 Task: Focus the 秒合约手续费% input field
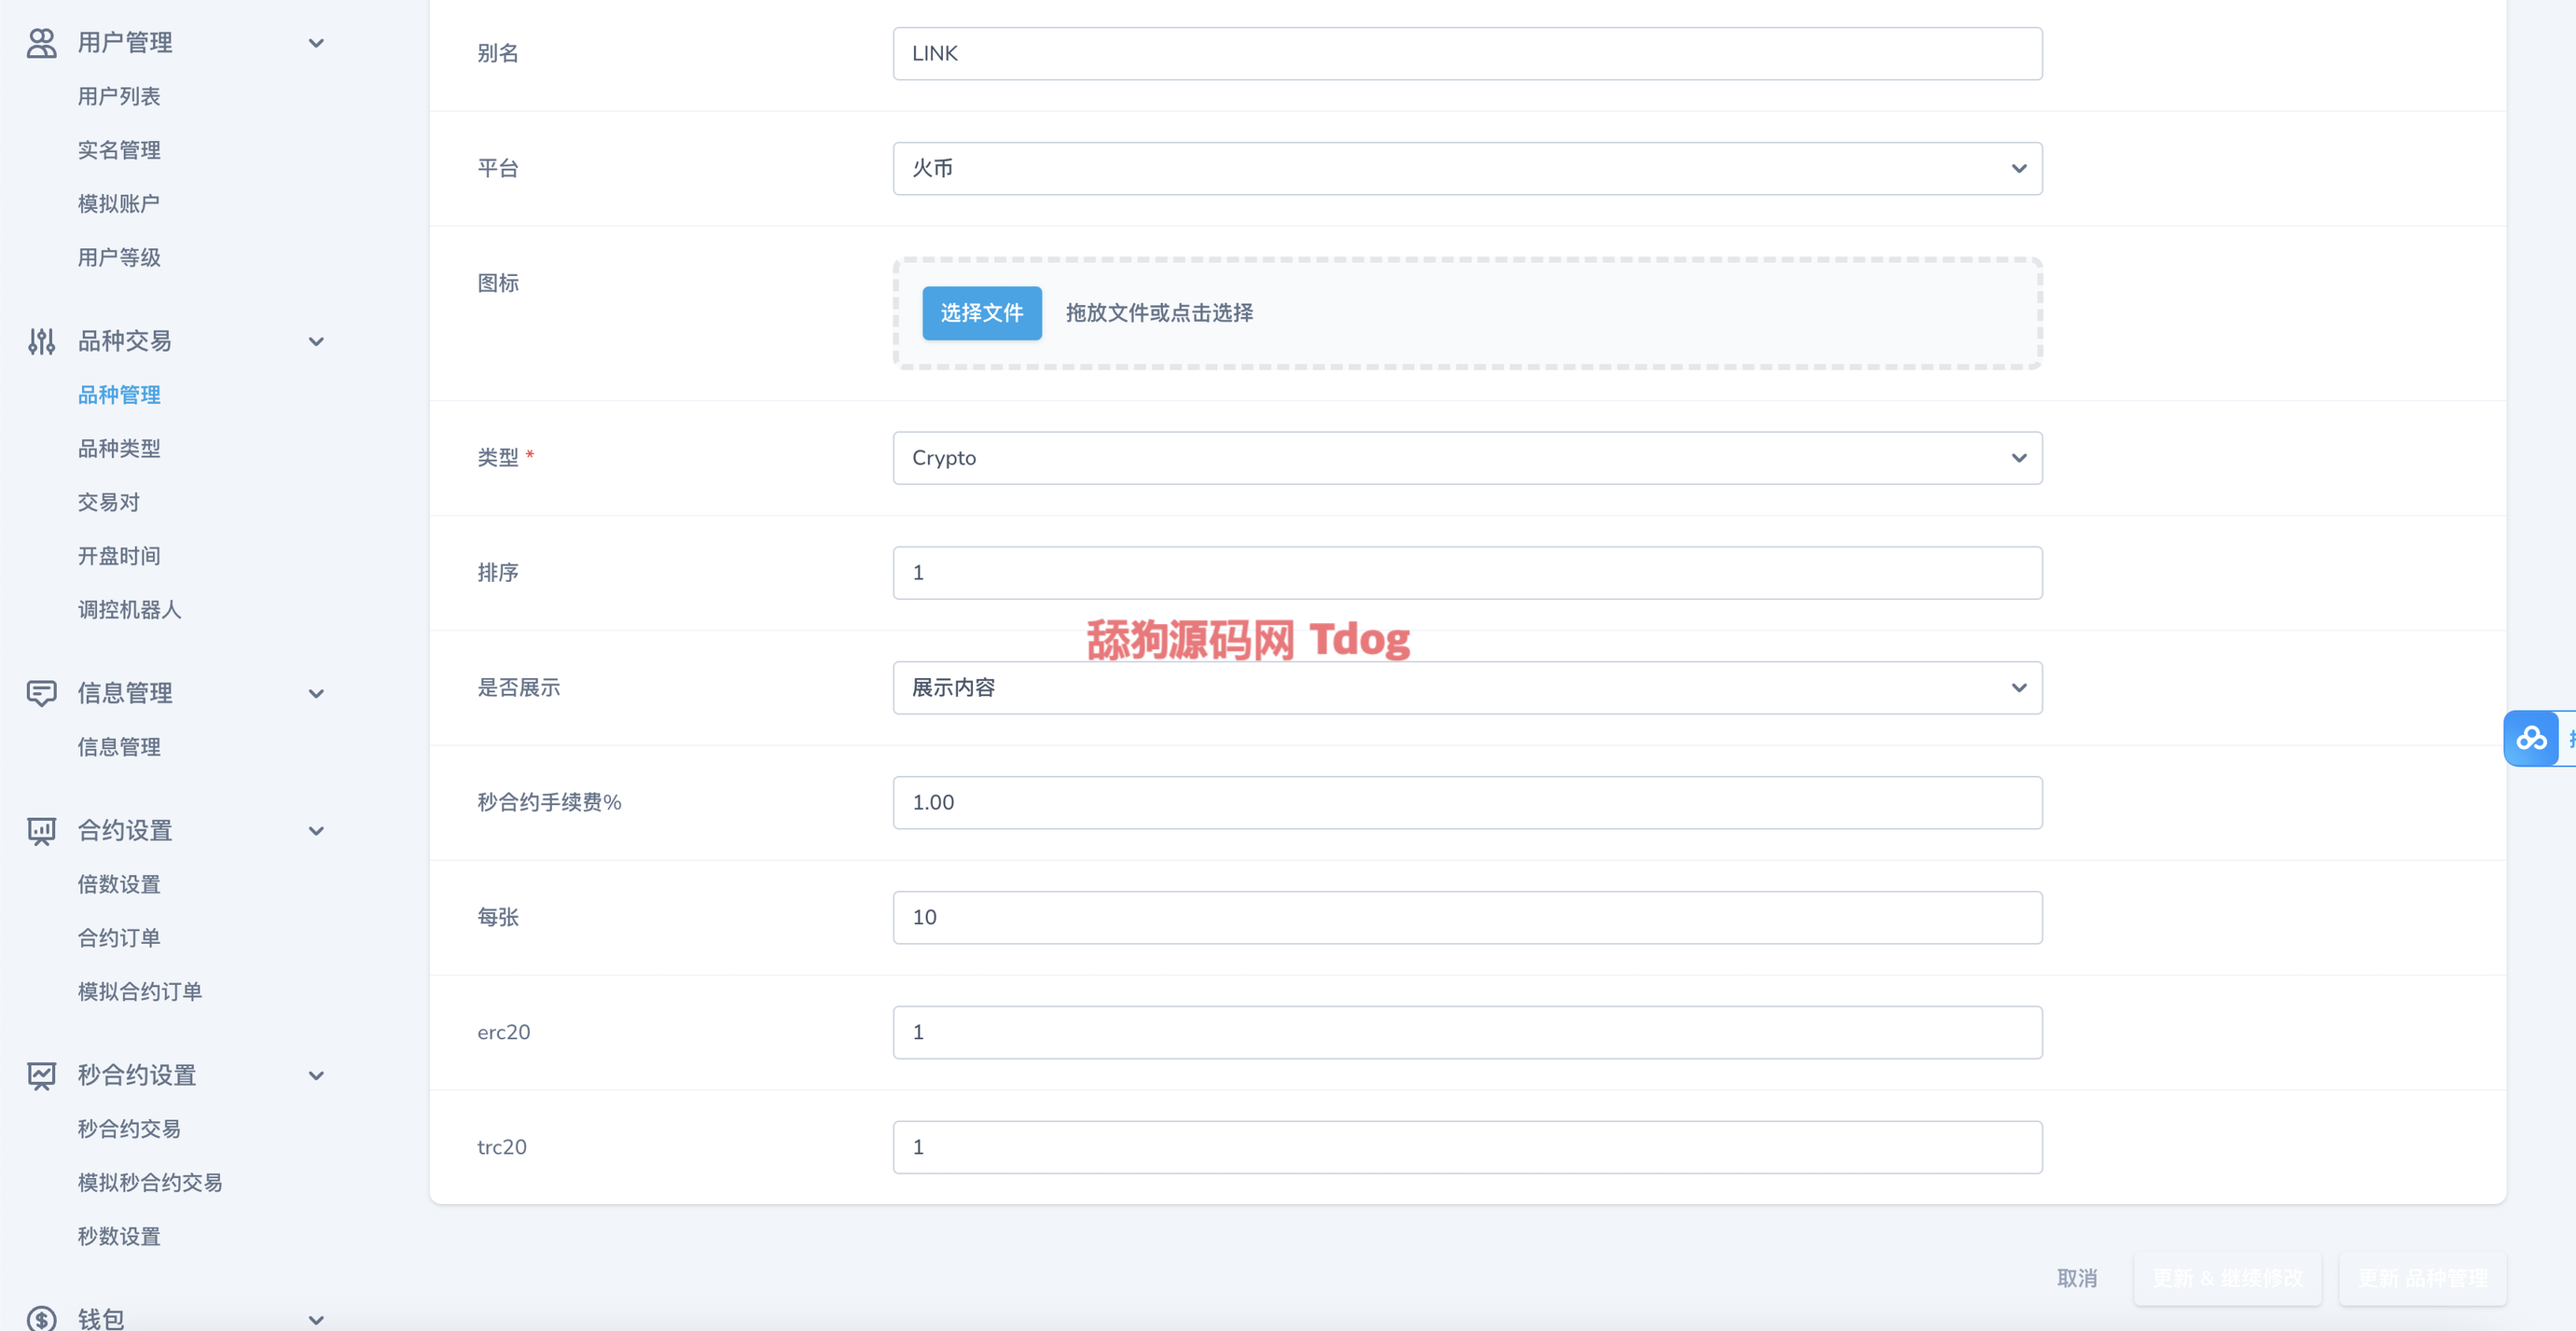tap(1466, 802)
